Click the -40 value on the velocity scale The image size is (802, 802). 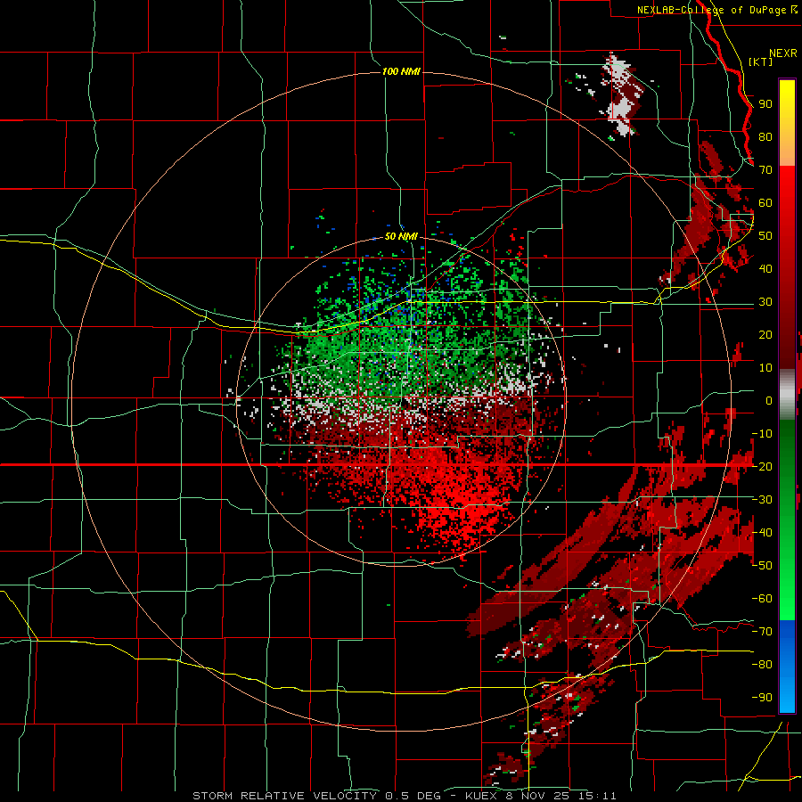[762, 533]
